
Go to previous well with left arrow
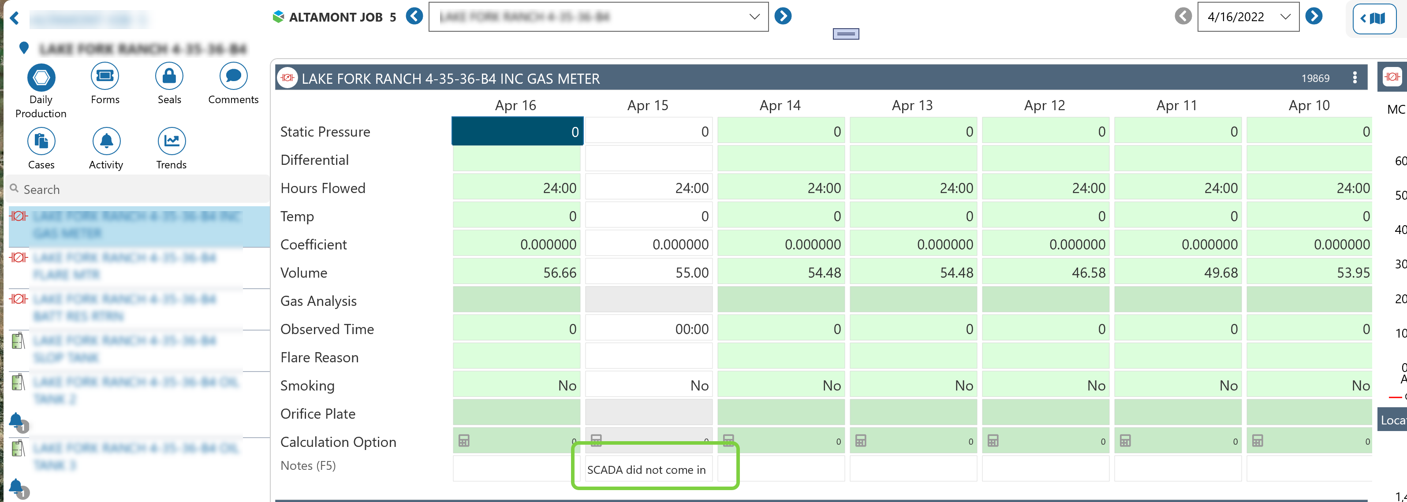pos(414,16)
